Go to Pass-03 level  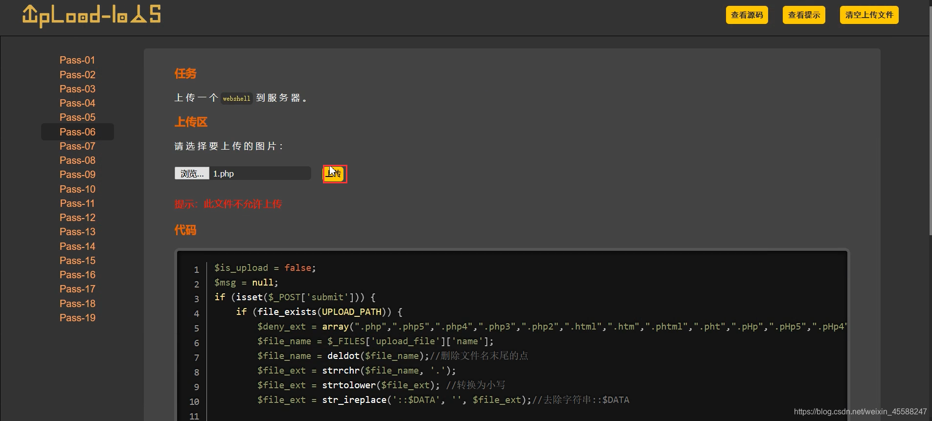click(x=77, y=89)
